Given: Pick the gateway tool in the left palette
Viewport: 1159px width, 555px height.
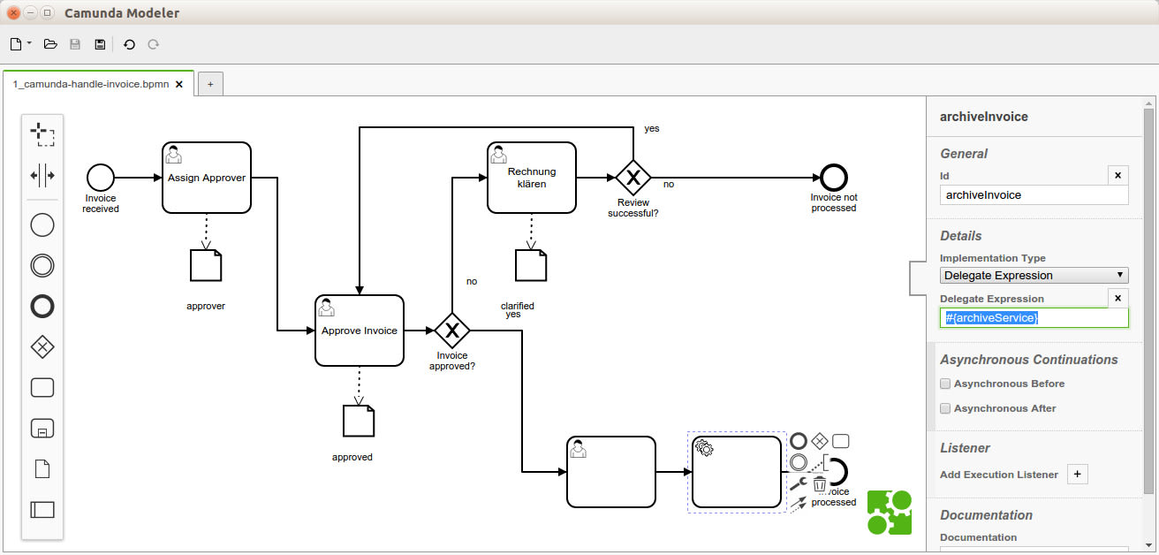Looking at the screenshot, I should (42, 347).
